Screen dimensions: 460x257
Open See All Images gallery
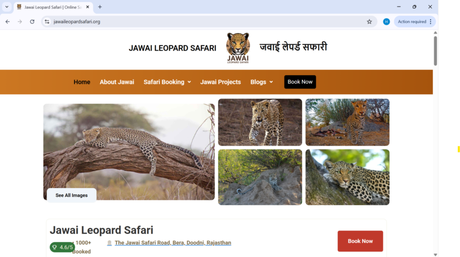(x=71, y=196)
